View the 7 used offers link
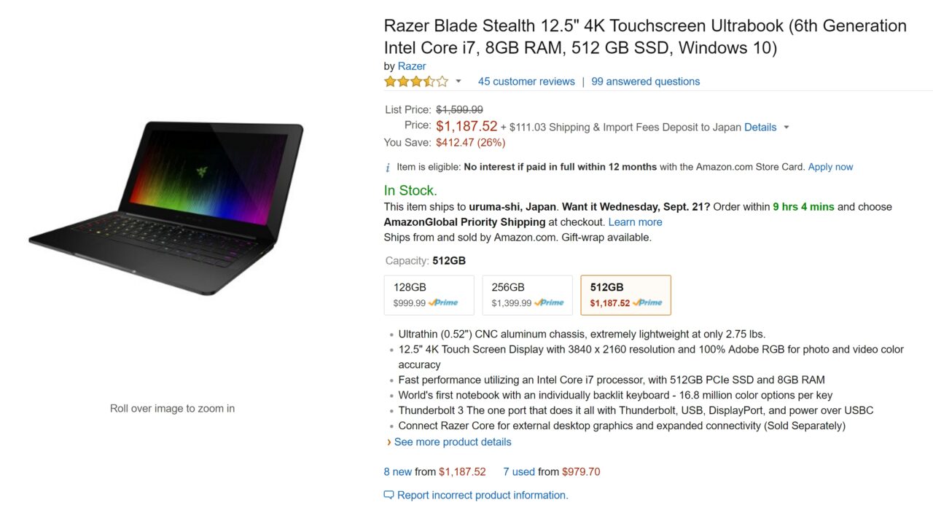 (x=519, y=472)
